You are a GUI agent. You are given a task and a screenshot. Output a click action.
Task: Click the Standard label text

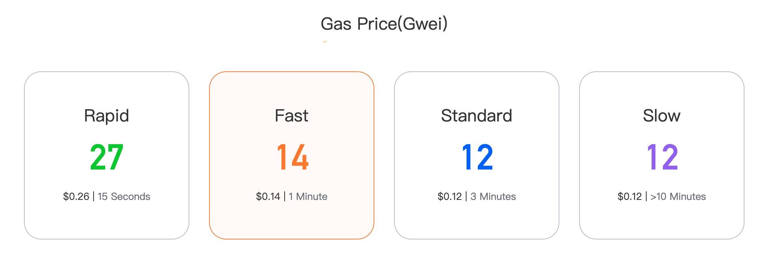pos(477,115)
